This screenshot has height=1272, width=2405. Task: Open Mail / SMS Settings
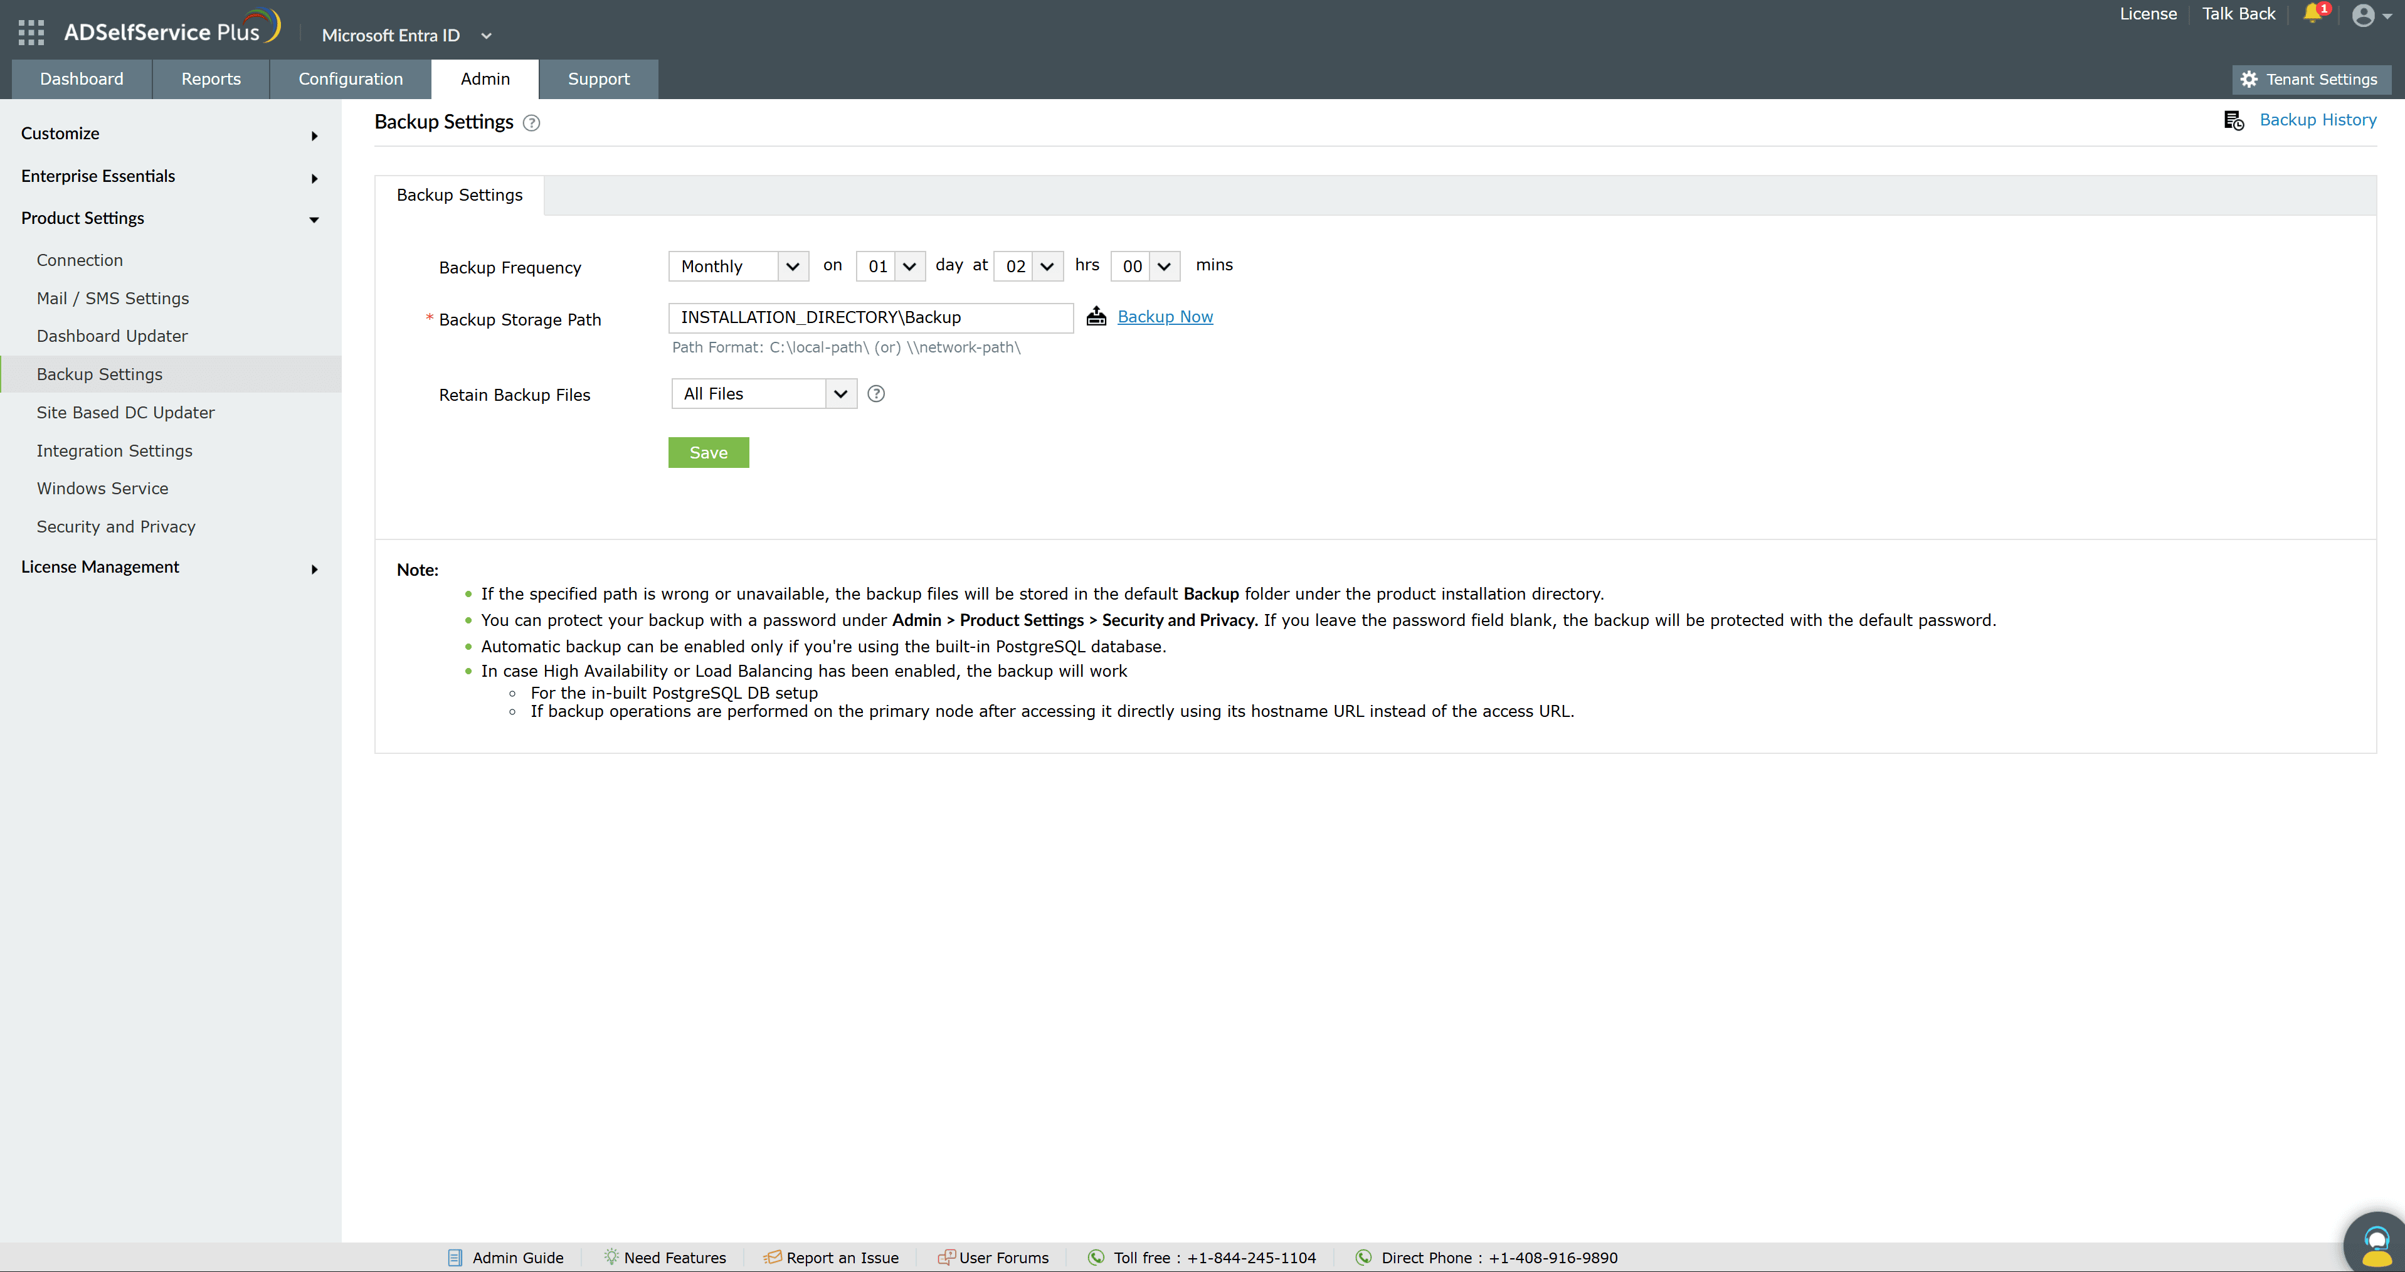coord(112,299)
